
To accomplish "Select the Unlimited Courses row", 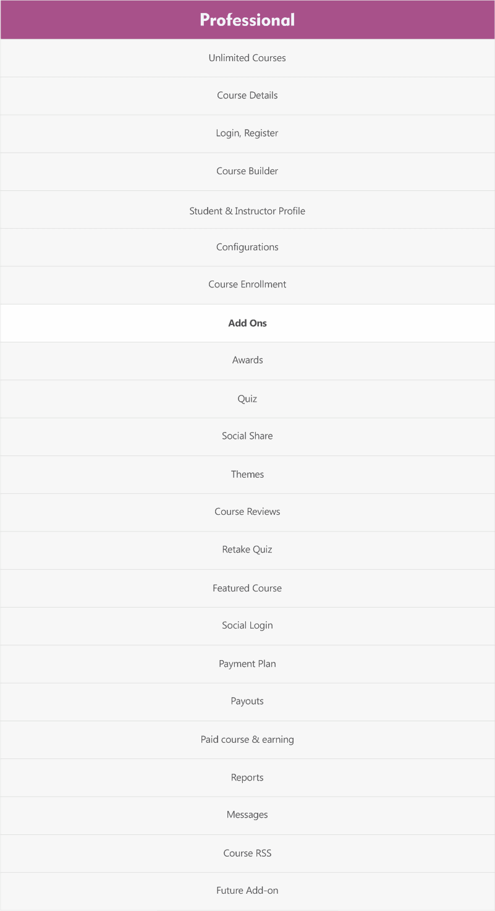I will (247, 58).
